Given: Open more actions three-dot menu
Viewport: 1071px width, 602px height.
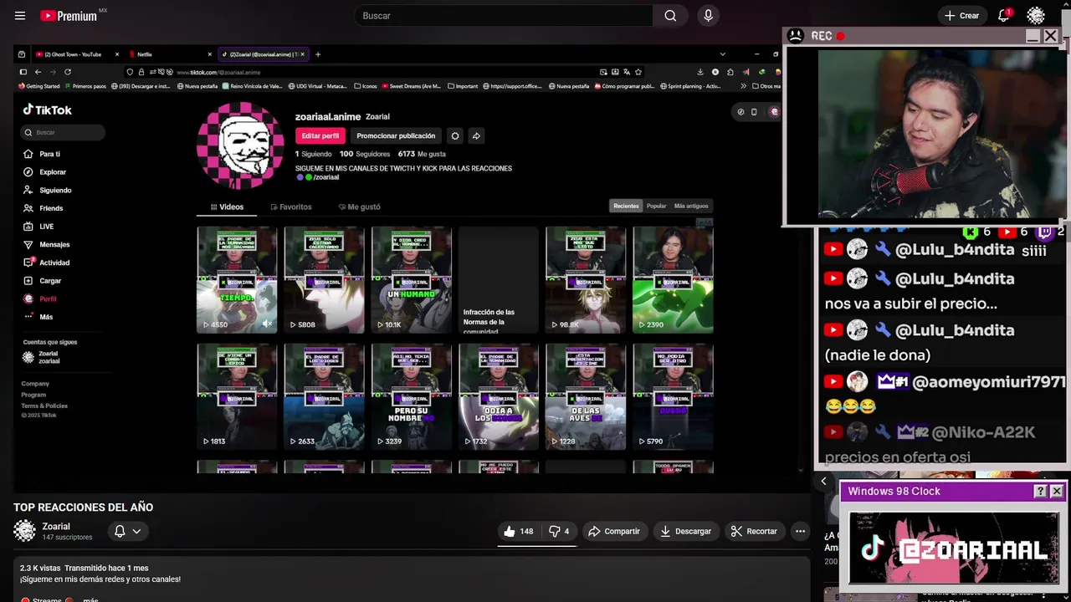Looking at the screenshot, I should [800, 531].
